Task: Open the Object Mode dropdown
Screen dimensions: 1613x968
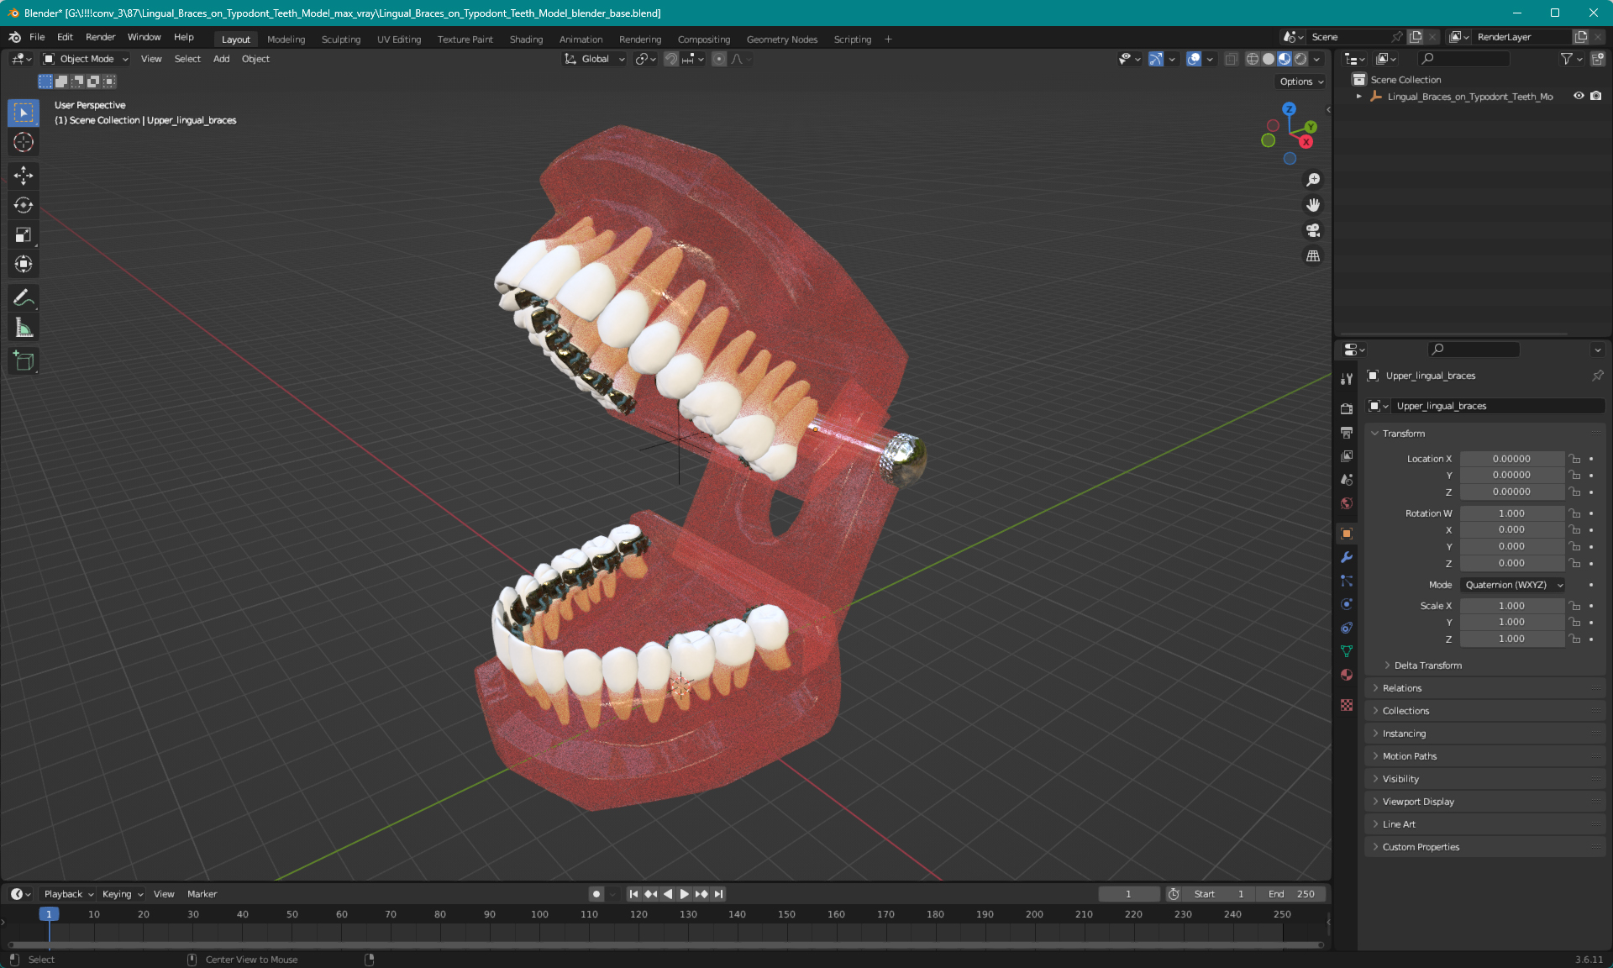Action: coord(86,59)
